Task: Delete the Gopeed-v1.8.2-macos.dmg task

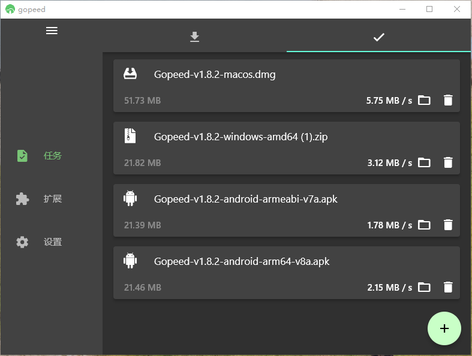Action: tap(447, 100)
